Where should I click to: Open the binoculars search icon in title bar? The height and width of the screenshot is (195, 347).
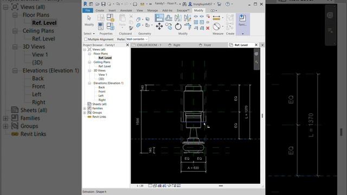coord(184,4)
